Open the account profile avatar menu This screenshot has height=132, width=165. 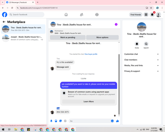pos(158,15)
